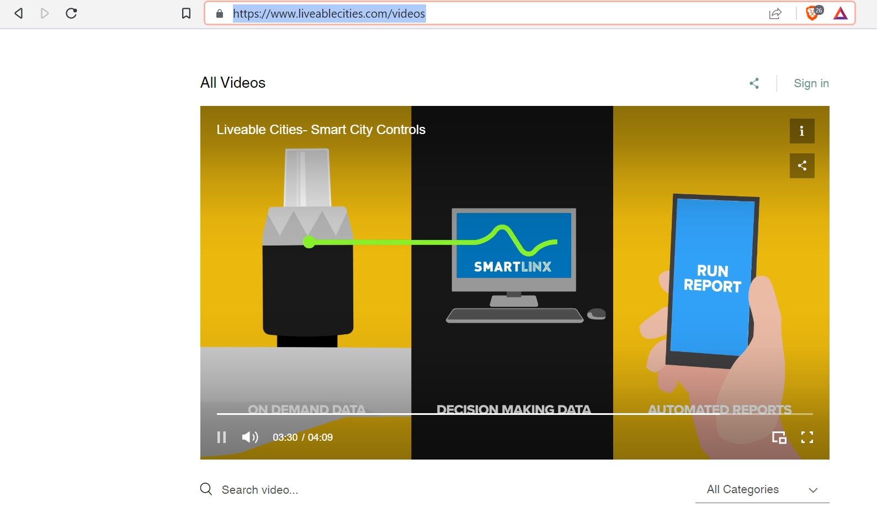Mute the video volume
877x507 pixels.
pyautogui.click(x=250, y=437)
